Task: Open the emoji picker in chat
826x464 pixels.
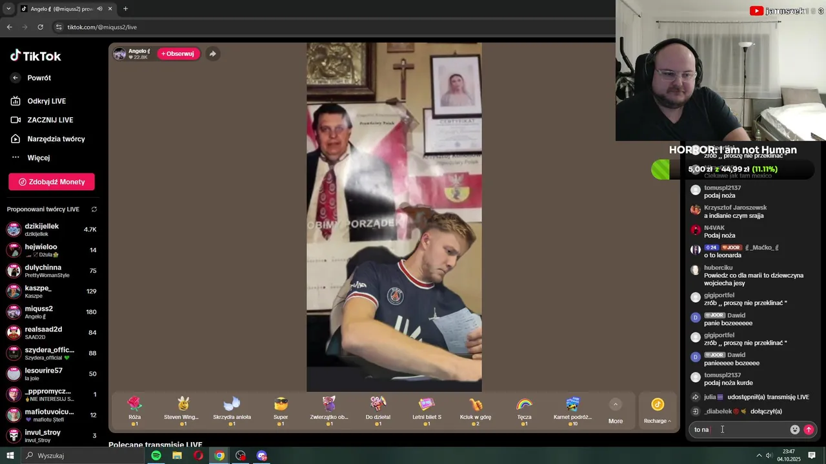Action: (795, 430)
